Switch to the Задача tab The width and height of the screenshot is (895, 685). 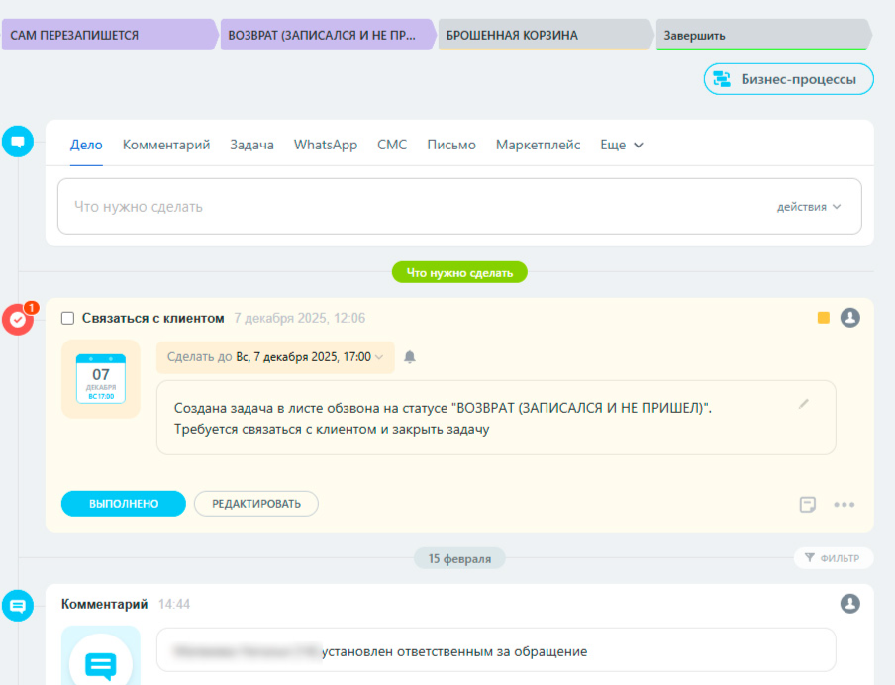[x=251, y=145]
